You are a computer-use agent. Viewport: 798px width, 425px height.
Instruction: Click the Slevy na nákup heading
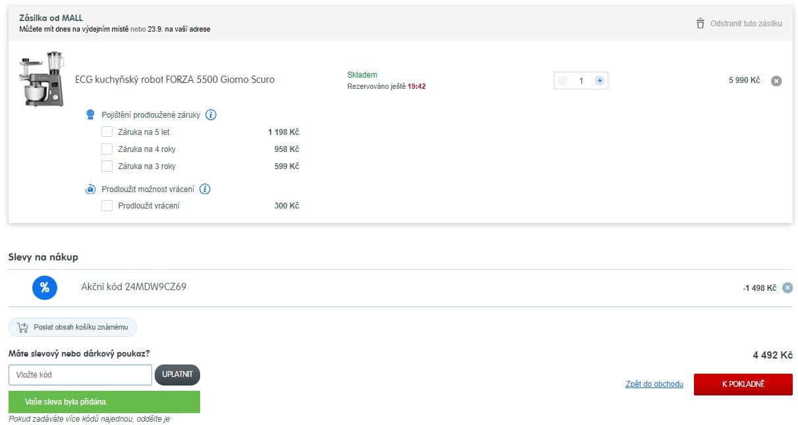43,257
